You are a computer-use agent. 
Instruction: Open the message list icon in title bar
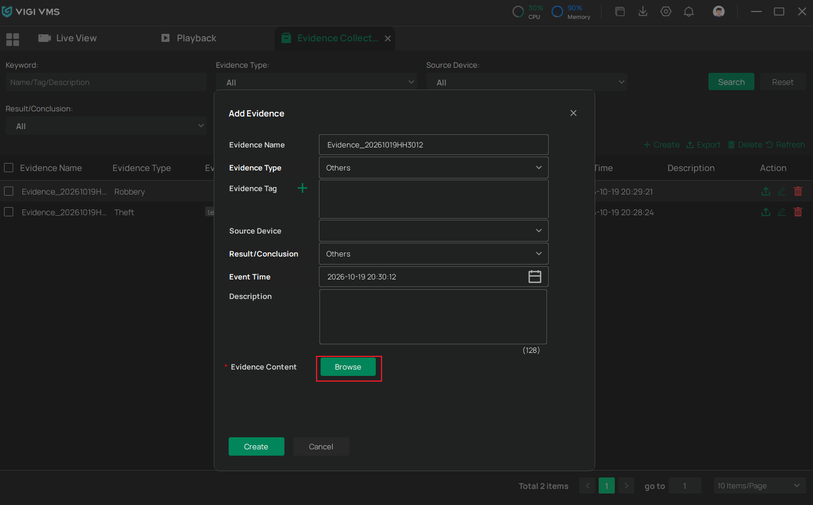pyautogui.click(x=620, y=11)
